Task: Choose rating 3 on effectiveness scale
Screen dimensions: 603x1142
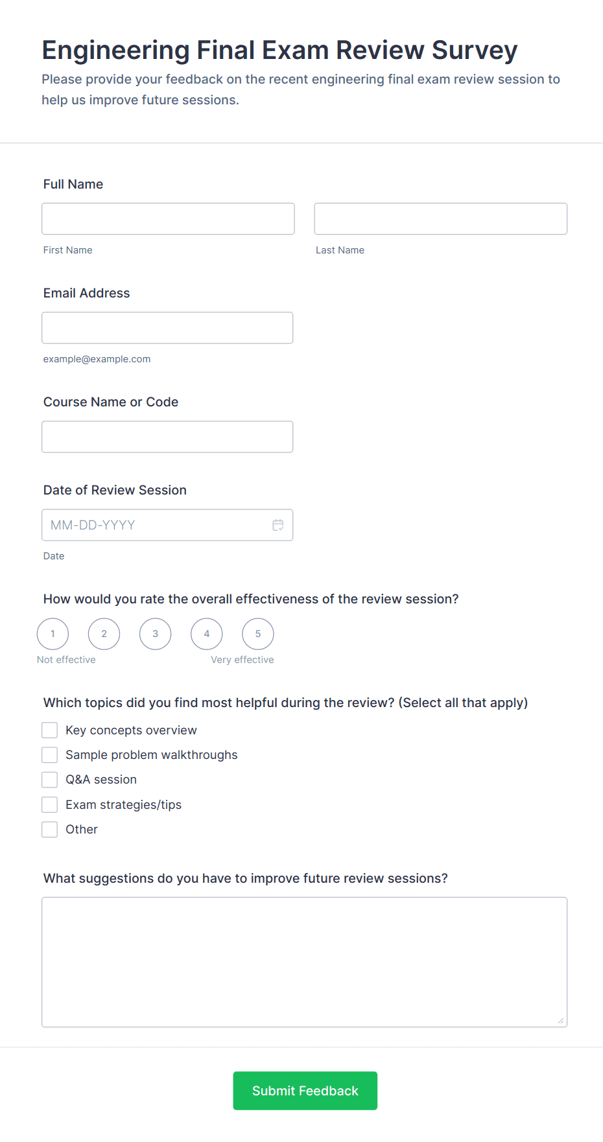Action: (156, 634)
